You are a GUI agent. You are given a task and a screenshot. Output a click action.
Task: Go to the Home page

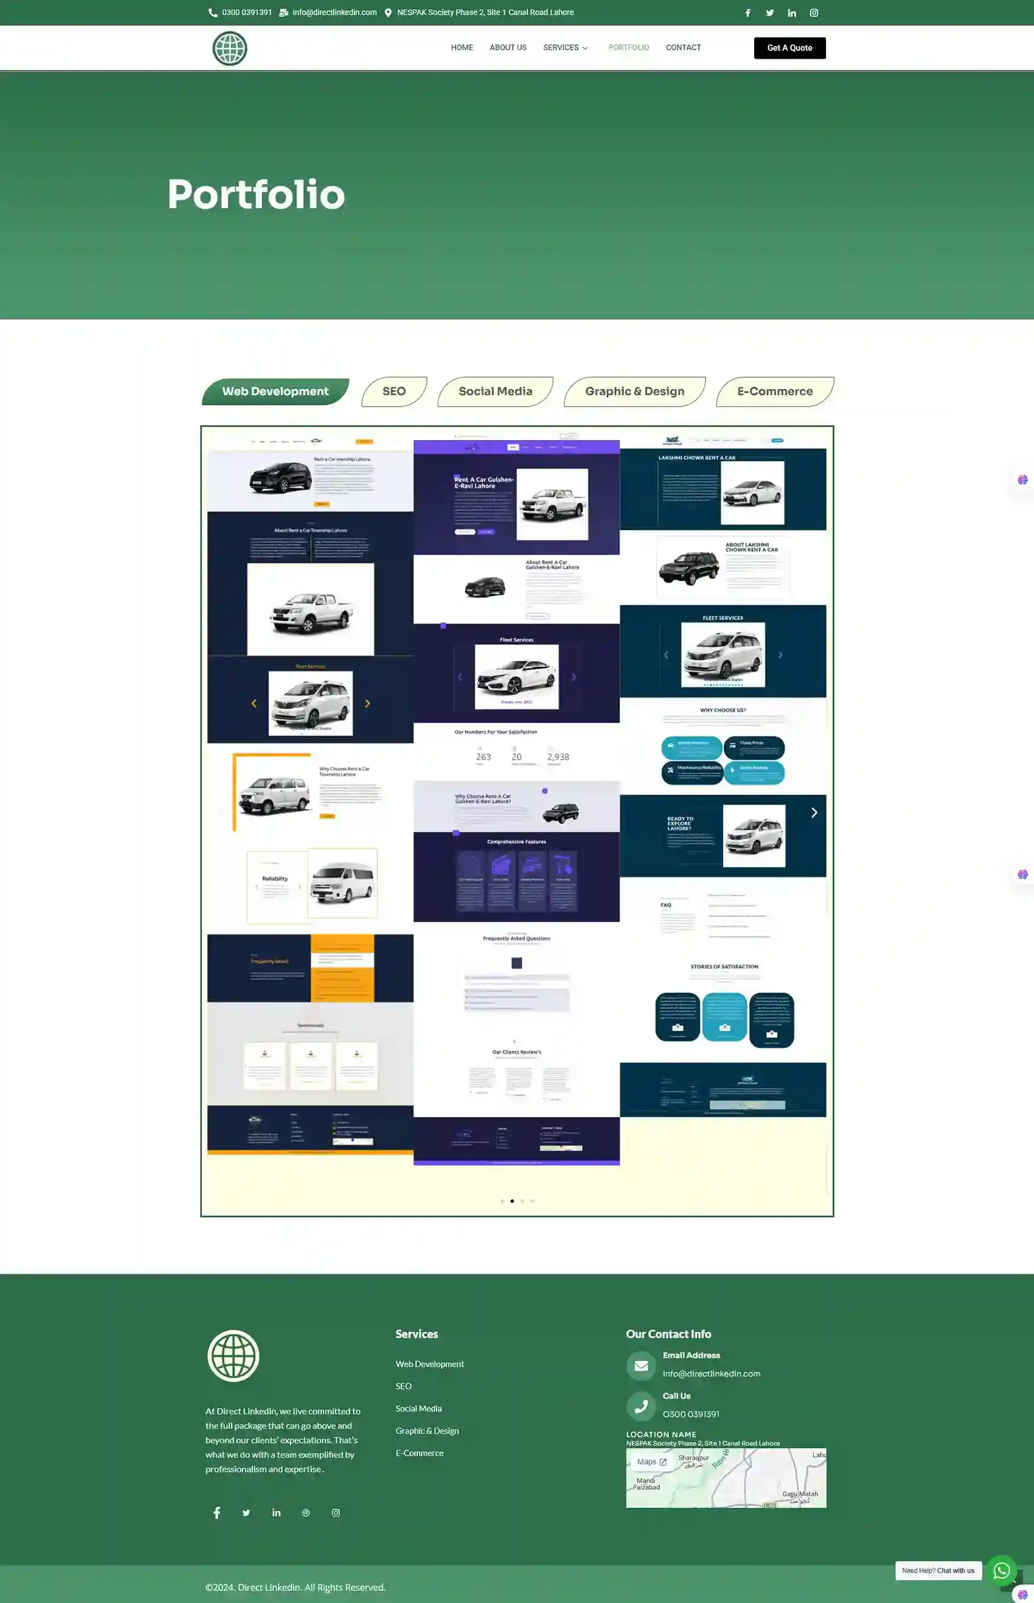pyautogui.click(x=462, y=48)
